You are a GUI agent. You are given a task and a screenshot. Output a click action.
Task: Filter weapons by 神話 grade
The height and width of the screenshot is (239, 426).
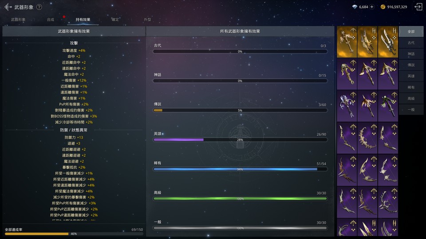[411, 54]
